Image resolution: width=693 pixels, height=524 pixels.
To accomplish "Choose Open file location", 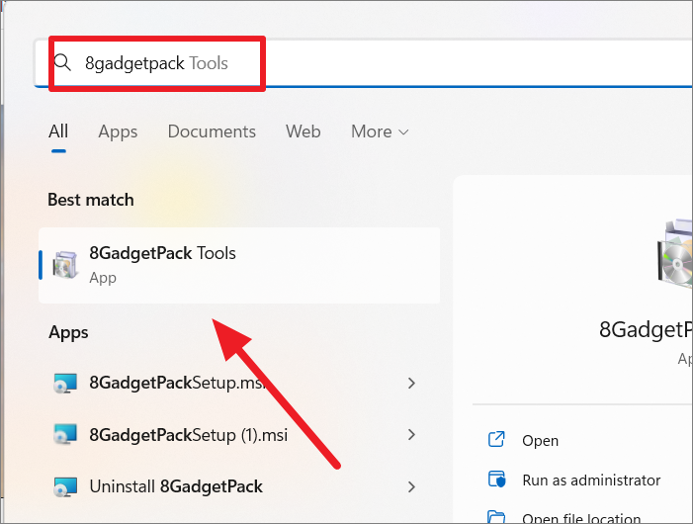I will point(581,518).
